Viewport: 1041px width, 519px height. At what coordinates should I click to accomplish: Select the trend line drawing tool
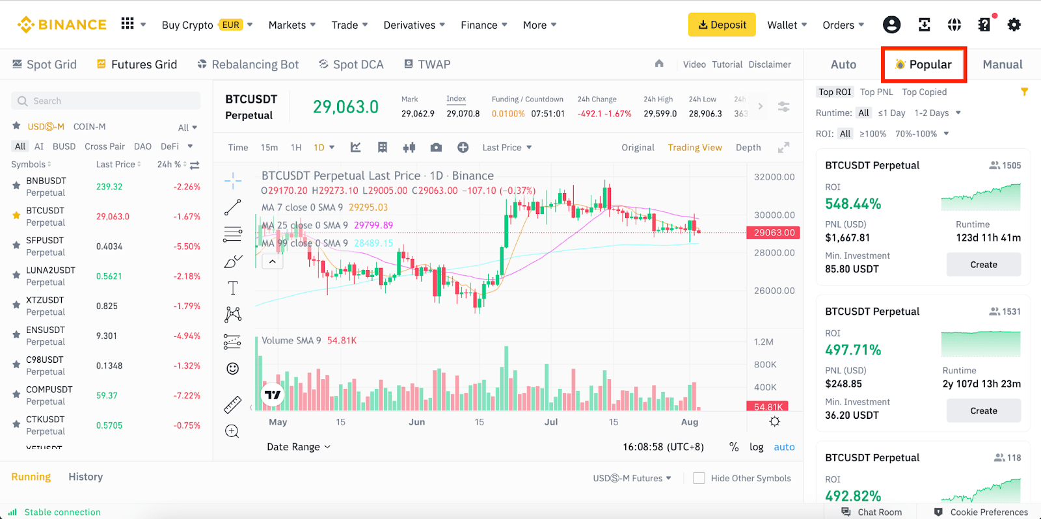click(x=232, y=207)
